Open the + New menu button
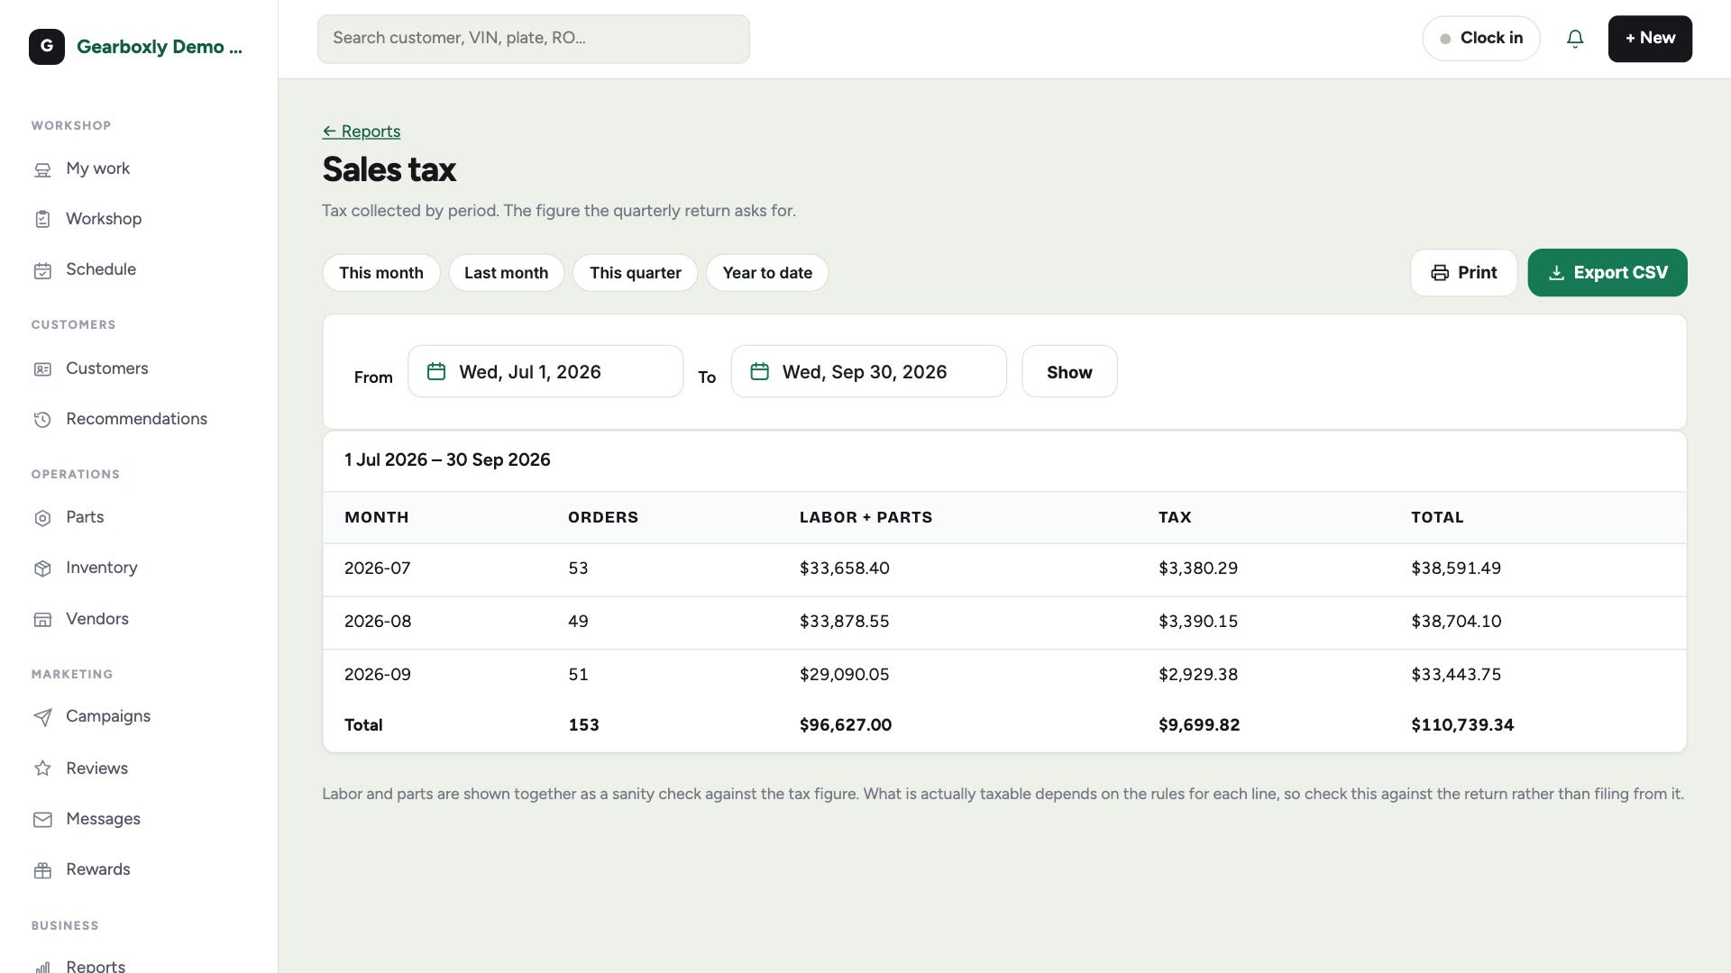This screenshot has width=1731, height=973. point(1650,39)
